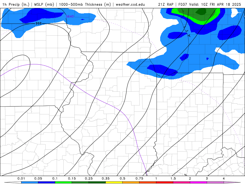
Task: Click the 'MSLP (mb)' header label
Action: [x=44, y=4]
